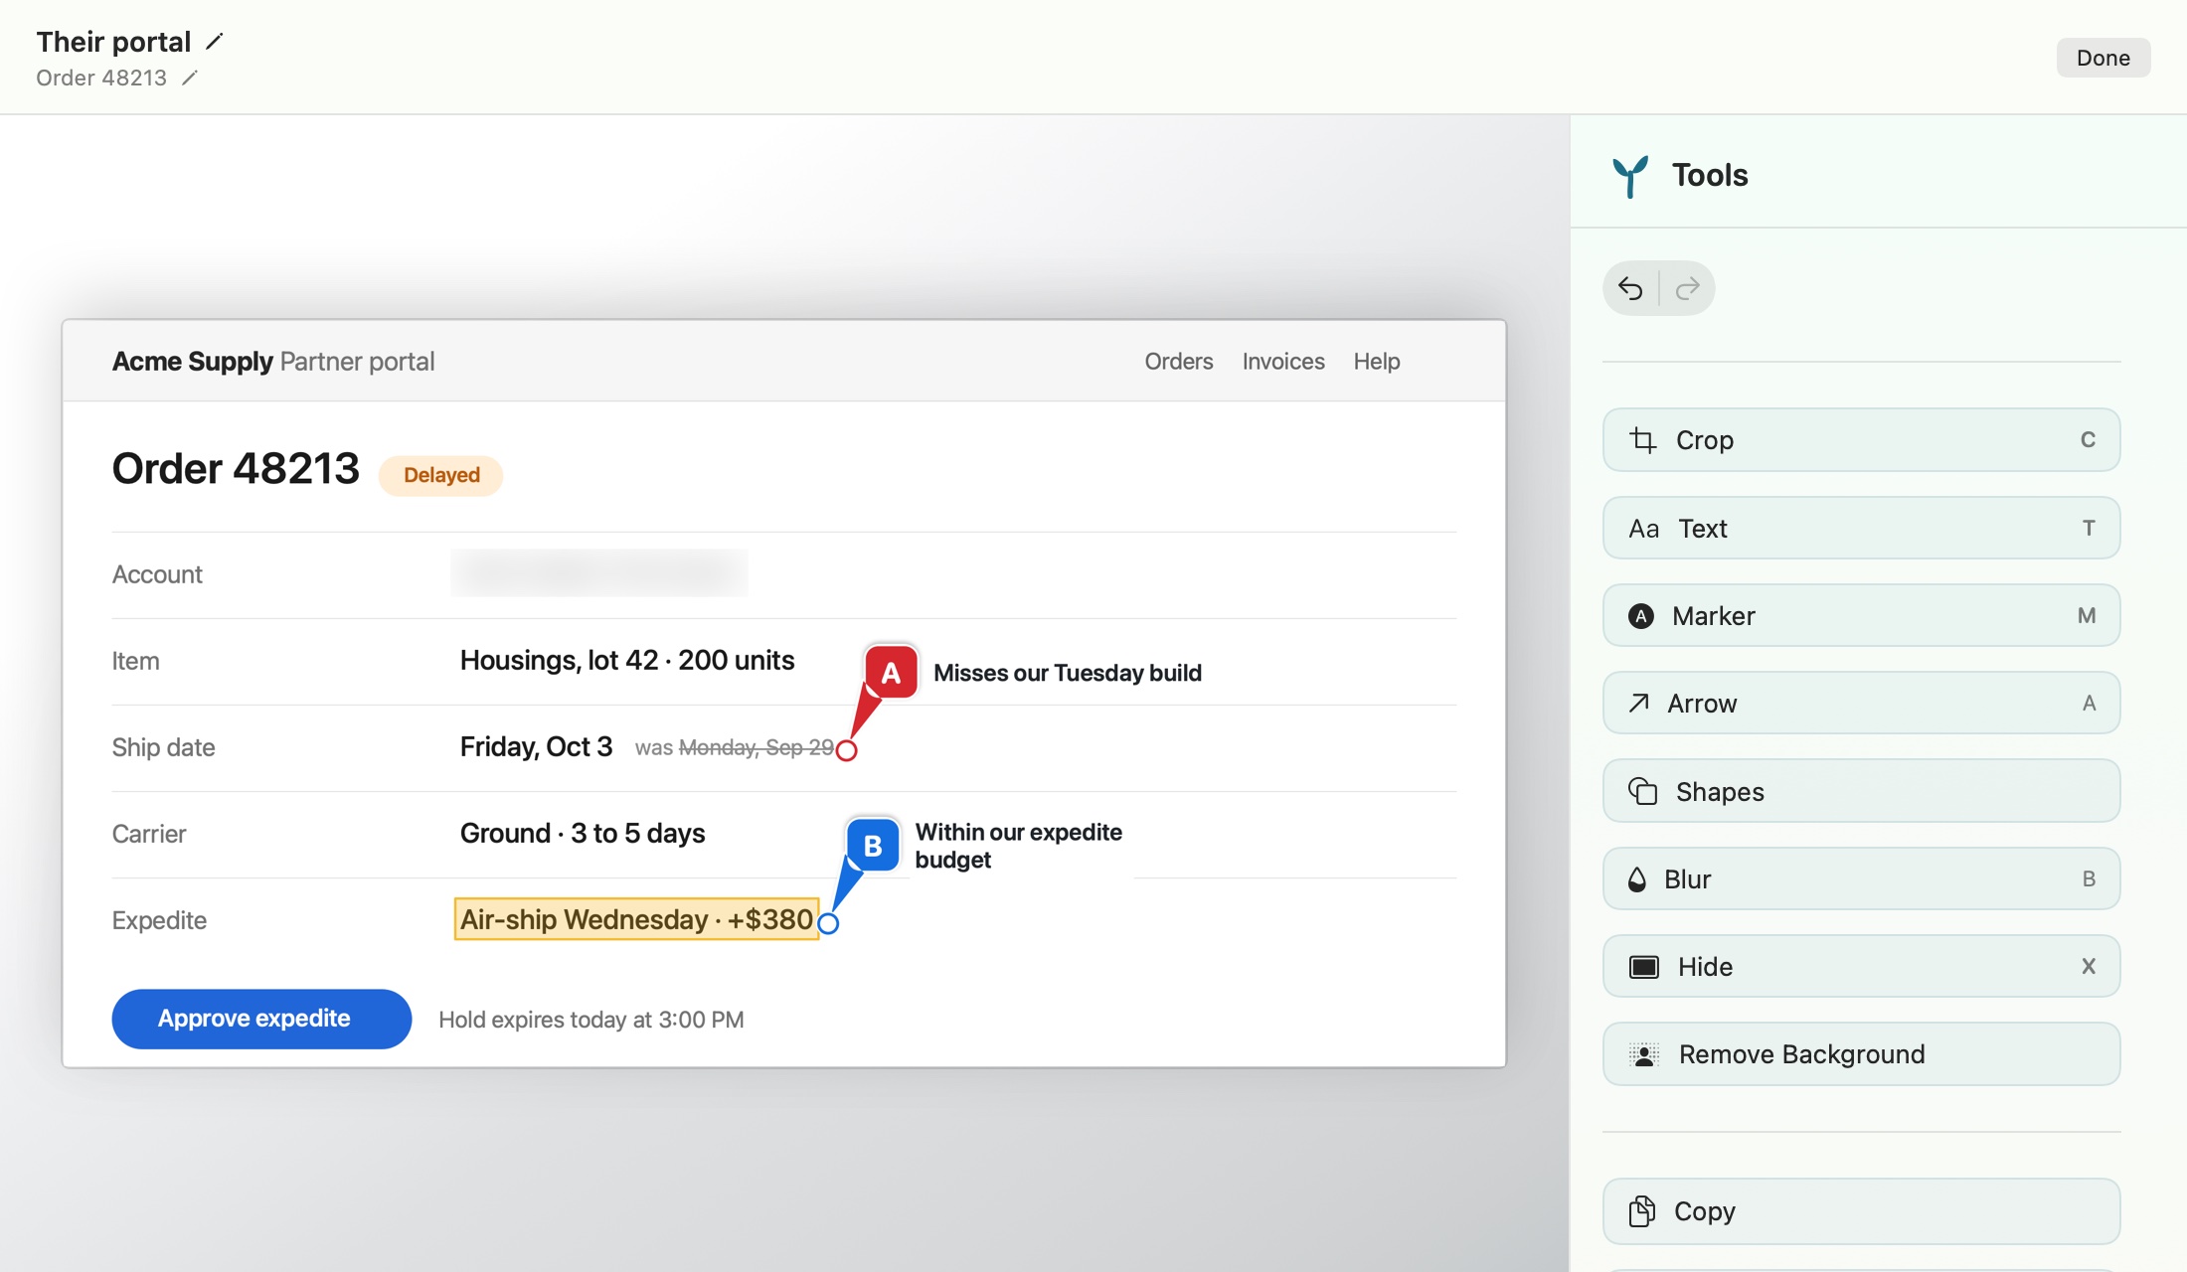Open the Invoices nav item
2187x1272 pixels.
[x=1283, y=361]
